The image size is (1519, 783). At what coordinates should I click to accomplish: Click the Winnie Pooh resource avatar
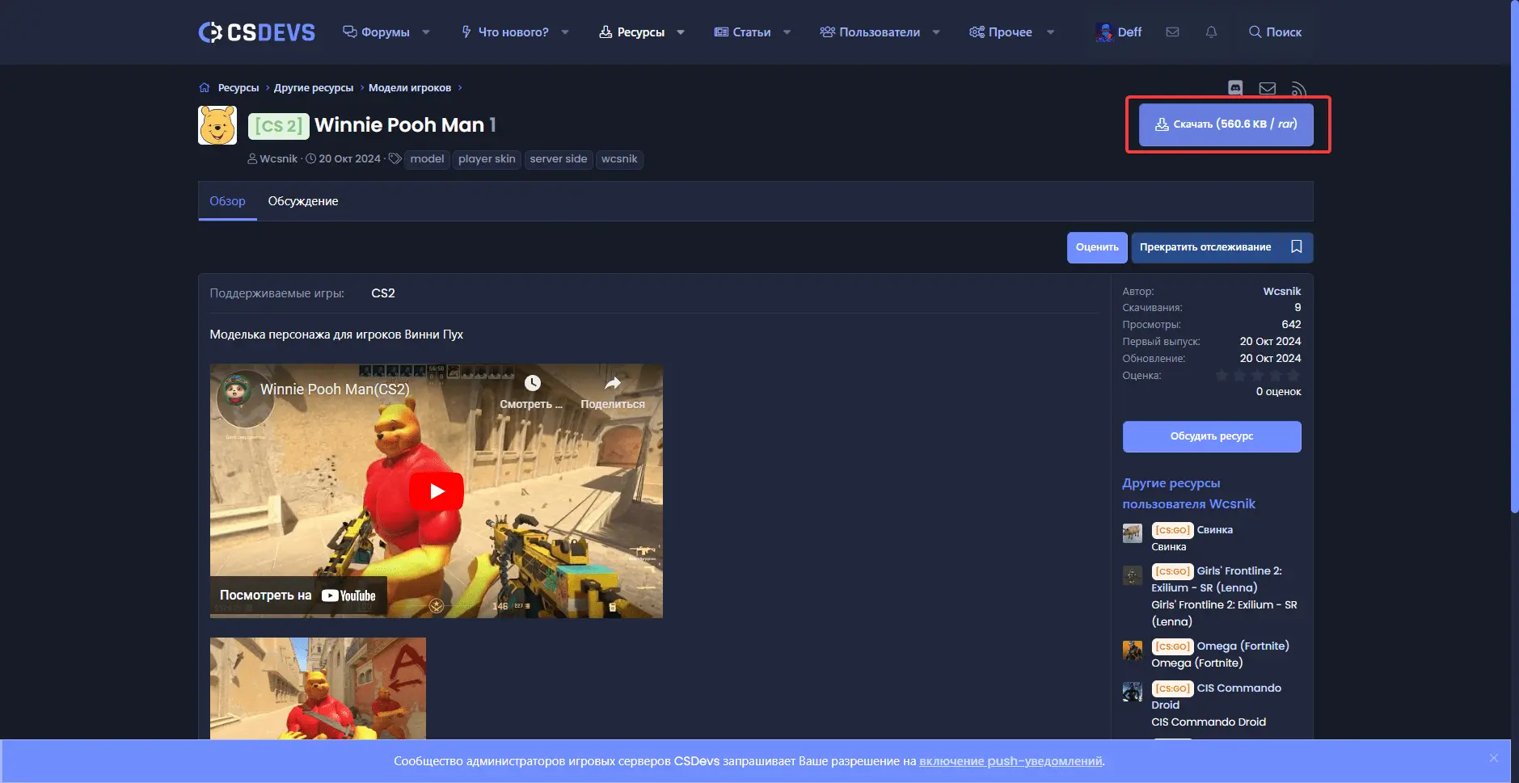coord(217,125)
